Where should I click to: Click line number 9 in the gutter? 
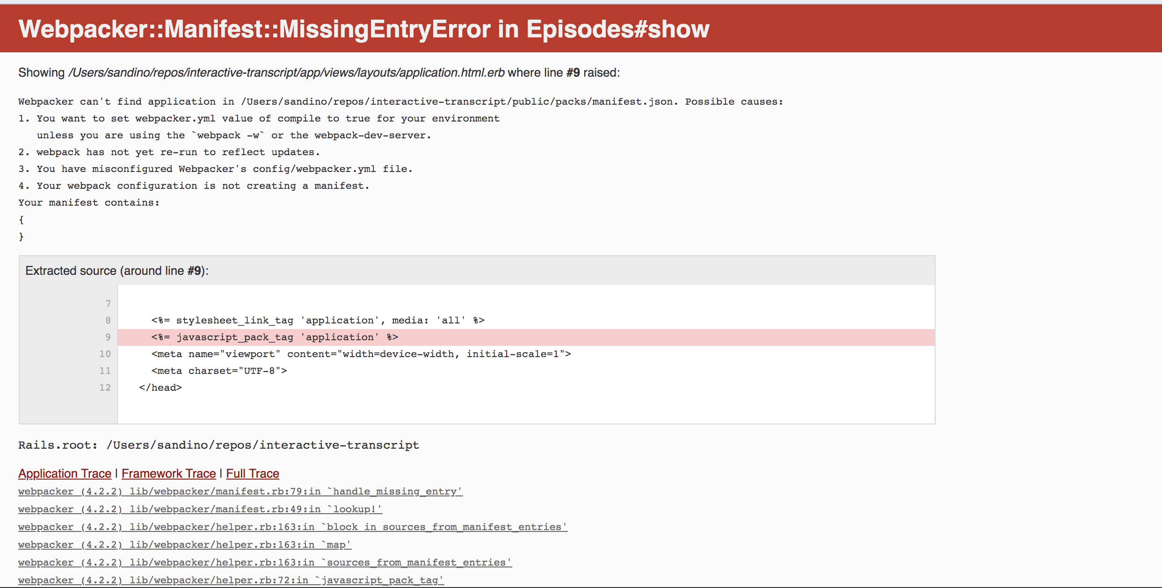(x=108, y=337)
